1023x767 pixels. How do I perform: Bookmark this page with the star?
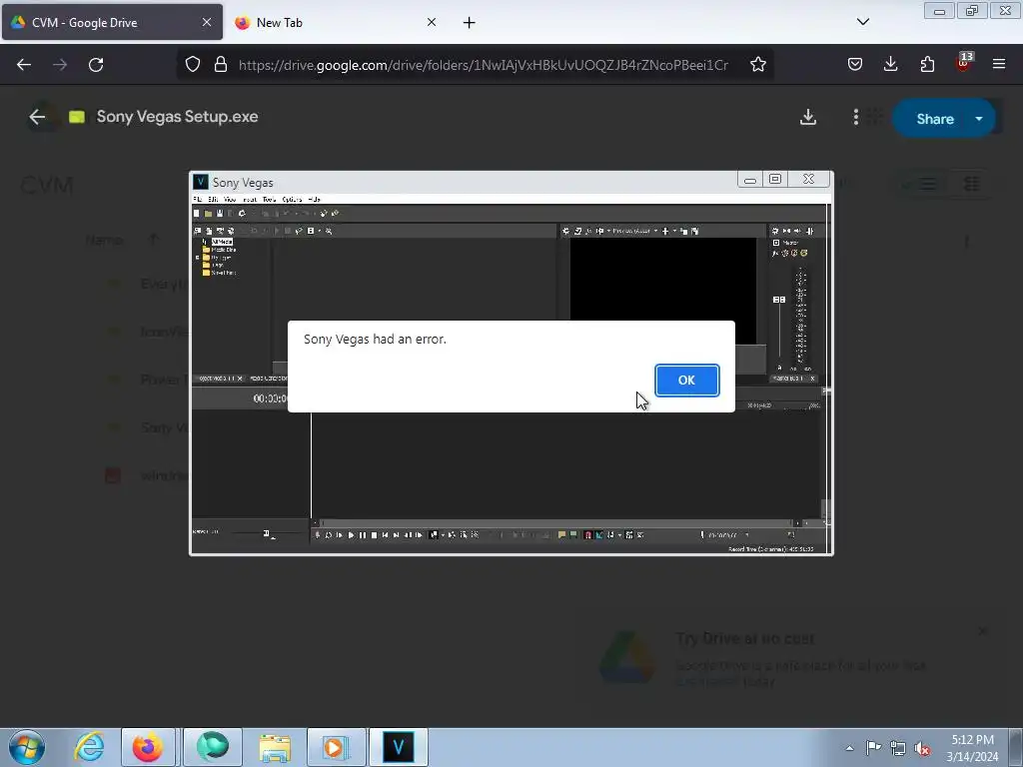[x=757, y=65]
